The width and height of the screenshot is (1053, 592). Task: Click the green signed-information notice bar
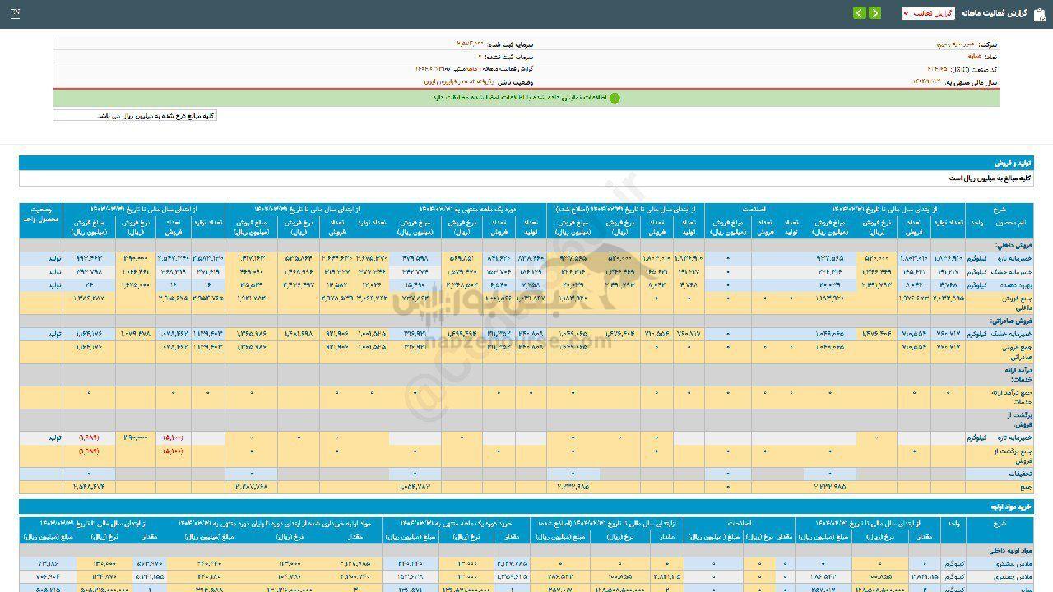click(526, 98)
